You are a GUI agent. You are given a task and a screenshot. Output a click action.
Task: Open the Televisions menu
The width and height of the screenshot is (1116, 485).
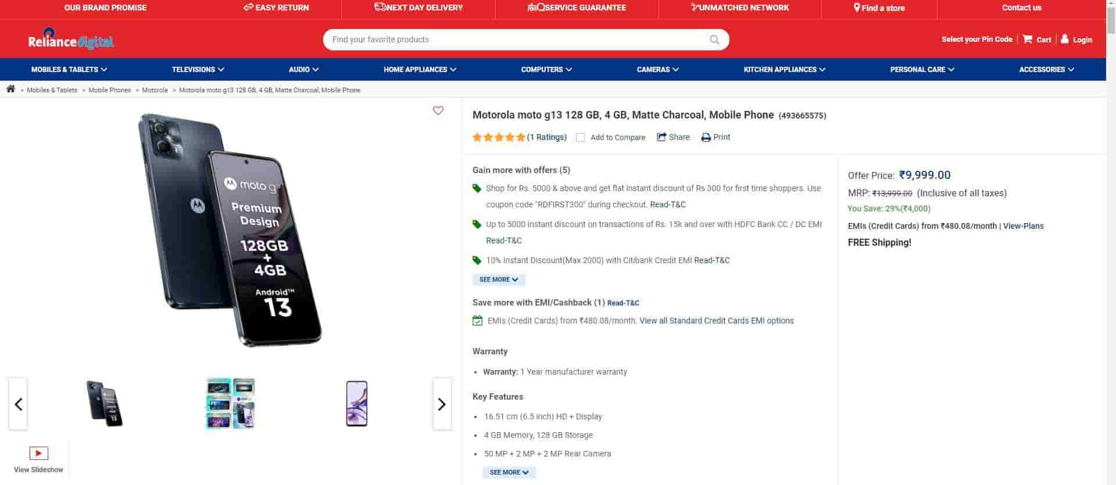[x=198, y=69]
